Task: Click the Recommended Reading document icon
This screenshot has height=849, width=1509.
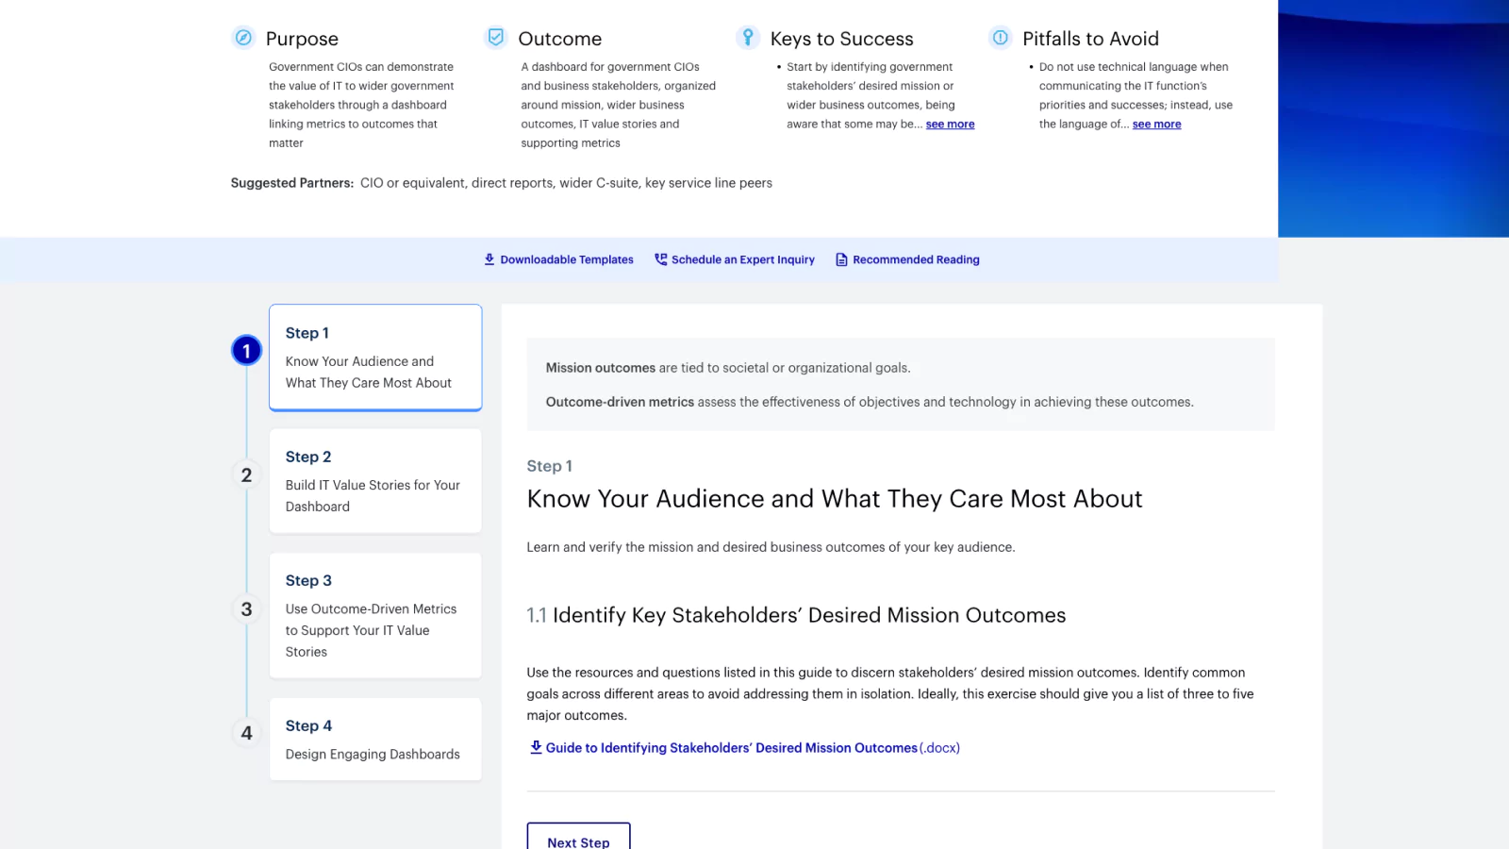Action: [x=840, y=259]
